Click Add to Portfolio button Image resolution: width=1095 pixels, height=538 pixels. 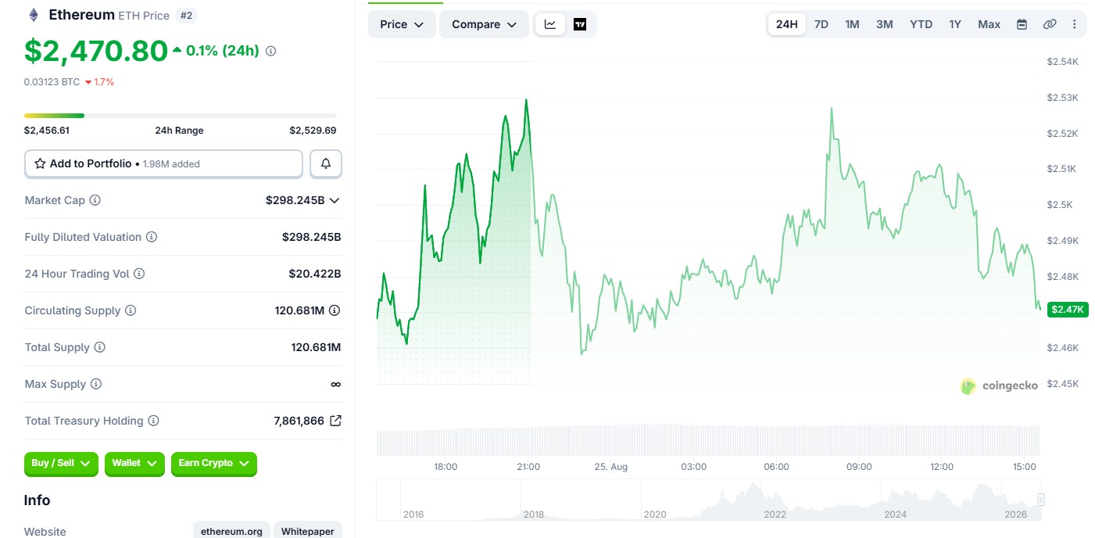point(163,164)
